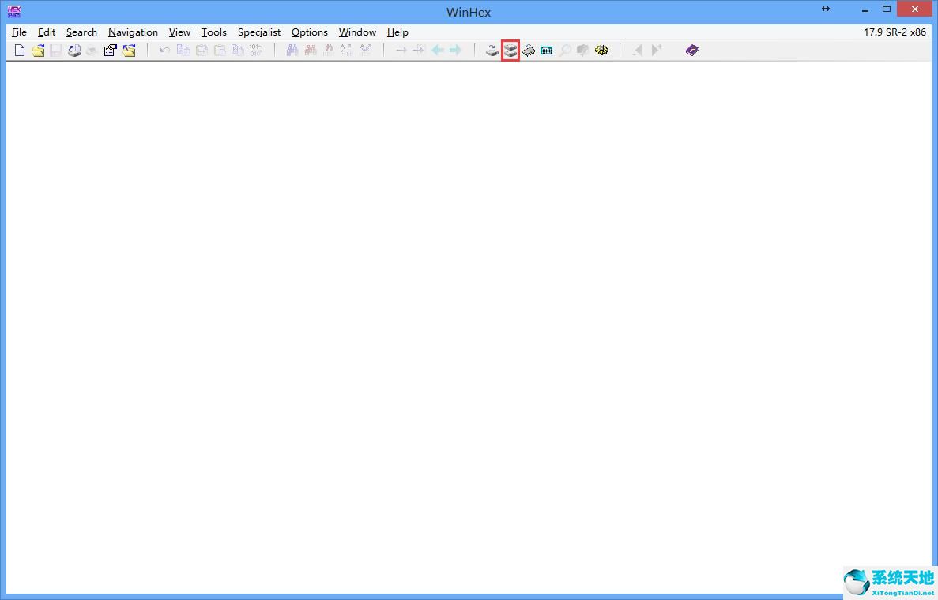Image resolution: width=938 pixels, height=600 pixels.
Task: Launch the Calculator toolbar icon
Action: coord(547,51)
